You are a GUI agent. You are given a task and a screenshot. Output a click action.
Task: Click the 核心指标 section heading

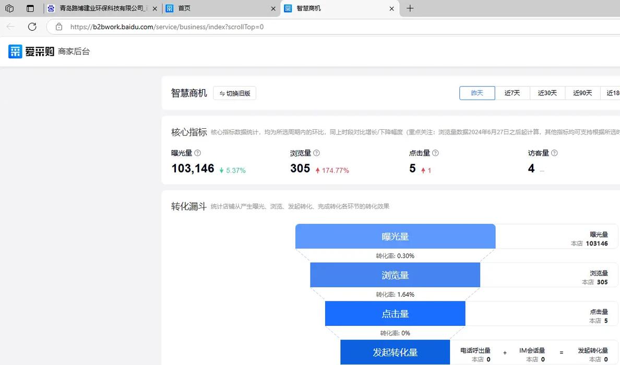[189, 132]
